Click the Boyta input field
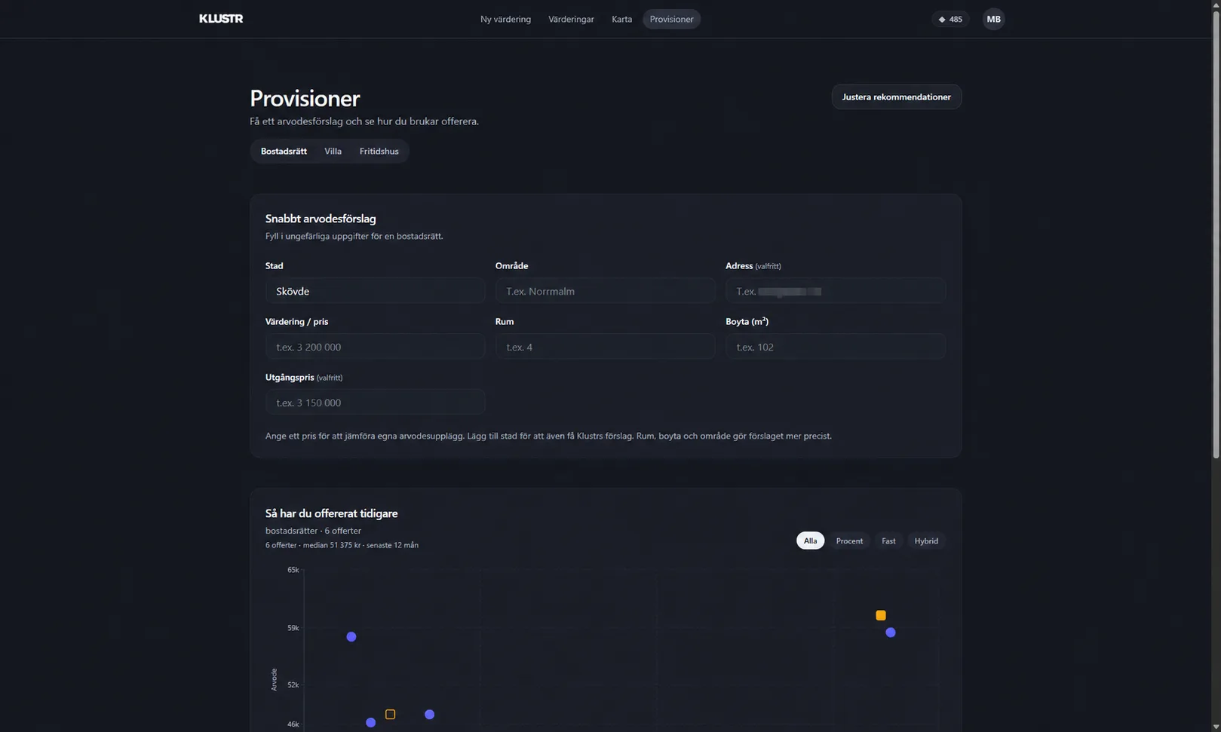1221x732 pixels. [x=835, y=347]
